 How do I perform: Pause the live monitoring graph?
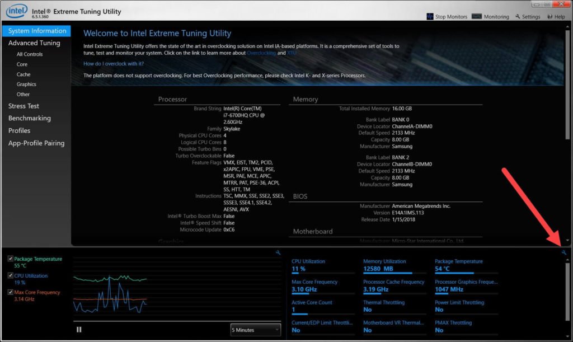pyautogui.click(x=78, y=329)
